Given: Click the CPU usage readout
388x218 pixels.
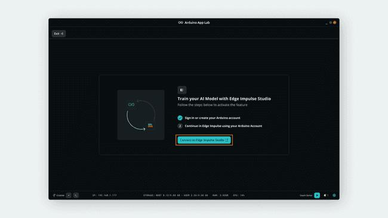Looking at the screenshot, I should (x=239, y=195).
